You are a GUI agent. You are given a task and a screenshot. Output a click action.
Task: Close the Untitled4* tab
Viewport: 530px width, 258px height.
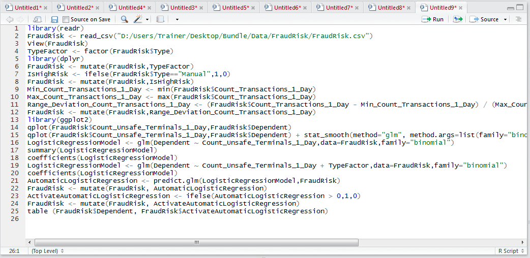(150, 8)
